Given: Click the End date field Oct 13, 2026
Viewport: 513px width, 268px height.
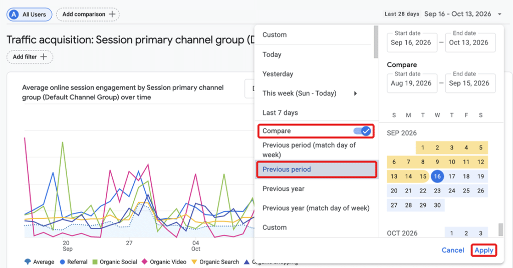Looking at the screenshot, I should coord(470,42).
